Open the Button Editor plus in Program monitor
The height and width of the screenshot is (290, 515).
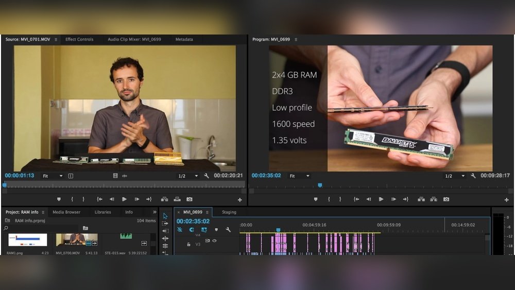click(x=507, y=200)
